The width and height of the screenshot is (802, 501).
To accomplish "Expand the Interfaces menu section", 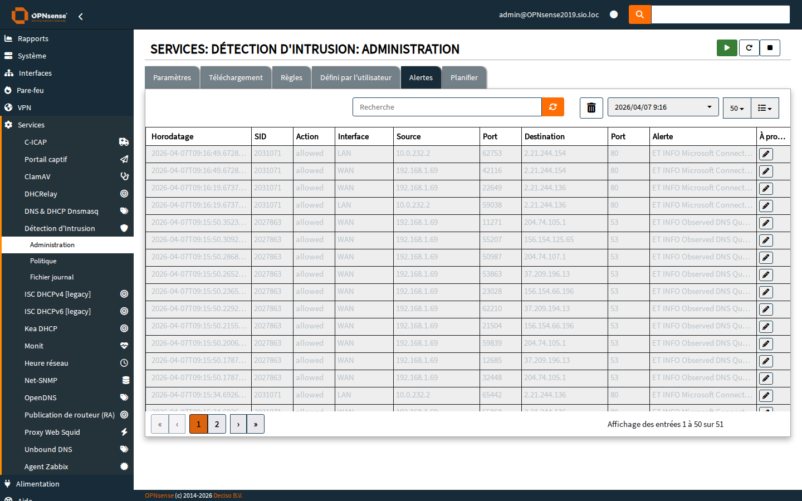I will tap(67, 73).
